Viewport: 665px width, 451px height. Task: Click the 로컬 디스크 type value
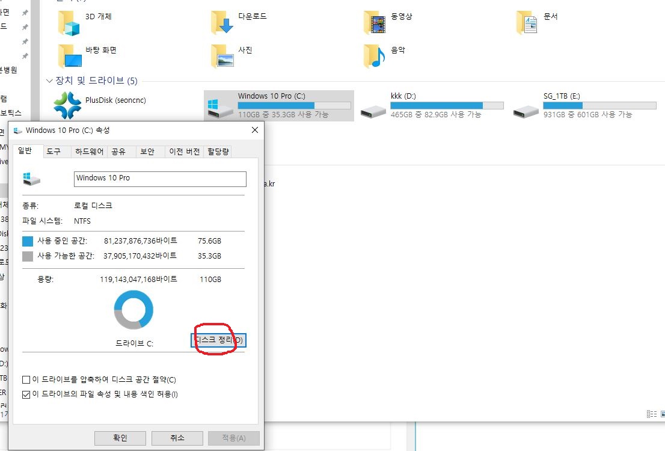(x=93, y=206)
